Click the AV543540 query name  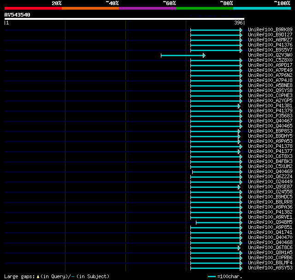click(x=18, y=15)
